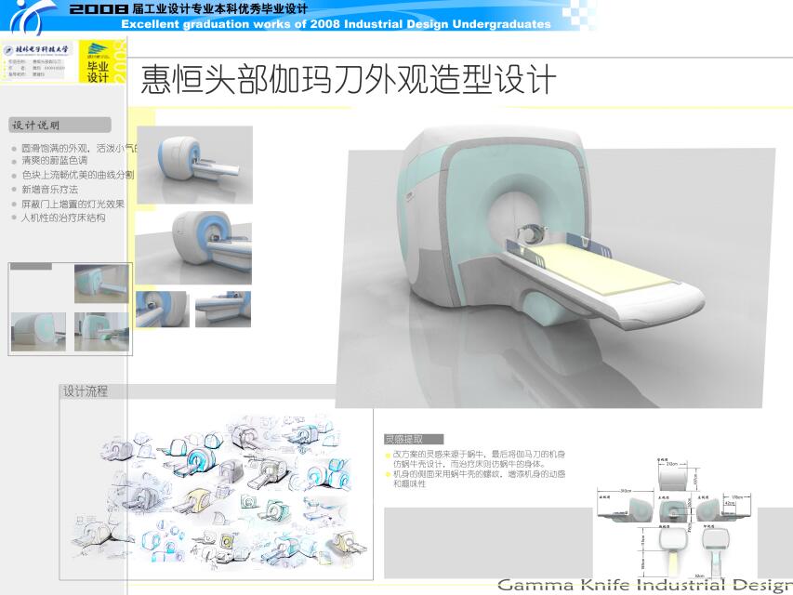Click the center front orthographic view
Image resolution: width=793 pixels, height=595 pixels.
673,510
